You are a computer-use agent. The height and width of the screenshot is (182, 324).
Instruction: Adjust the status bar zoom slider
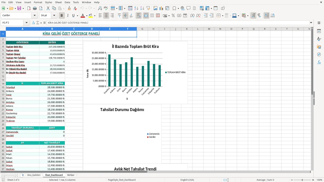pos(302,180)
